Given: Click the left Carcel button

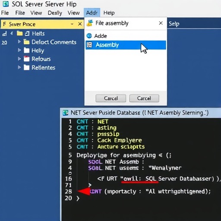Looking at the screenshot, I should [x=111, y=98].
